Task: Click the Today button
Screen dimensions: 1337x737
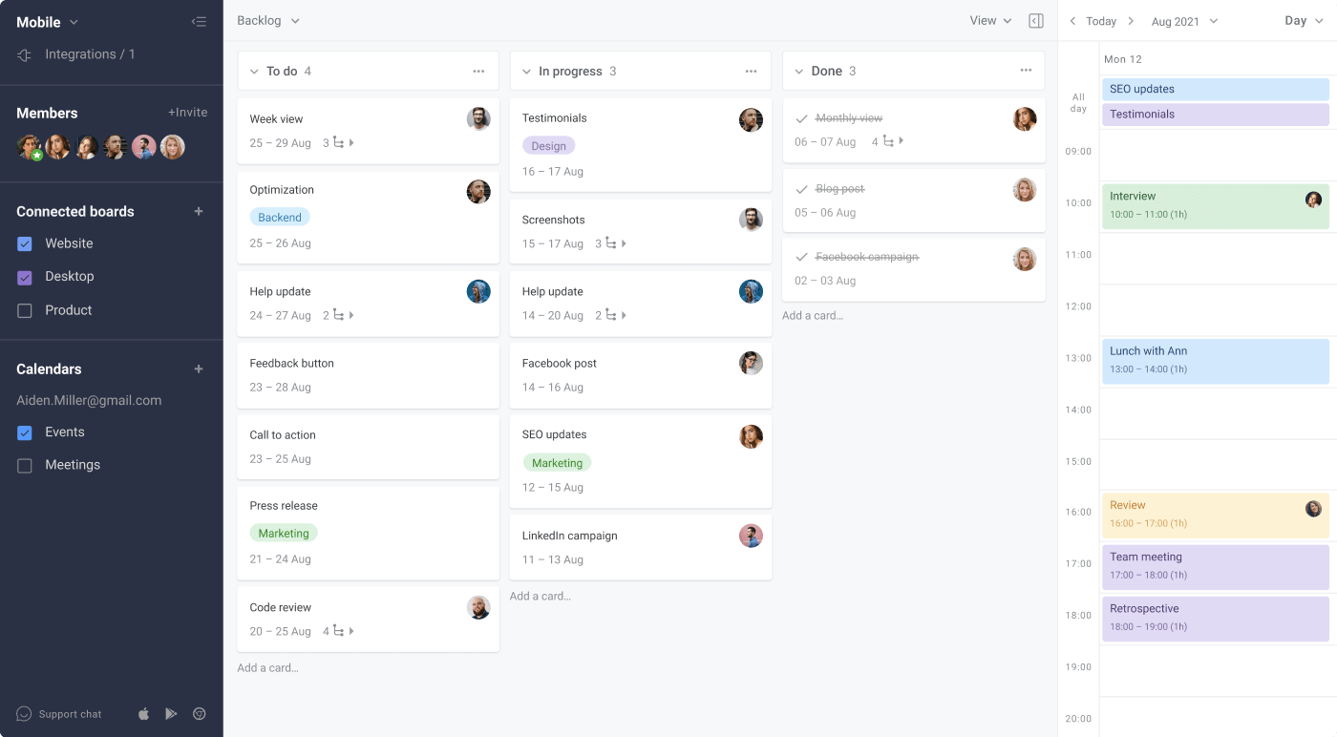Action: click(1100, 20)
